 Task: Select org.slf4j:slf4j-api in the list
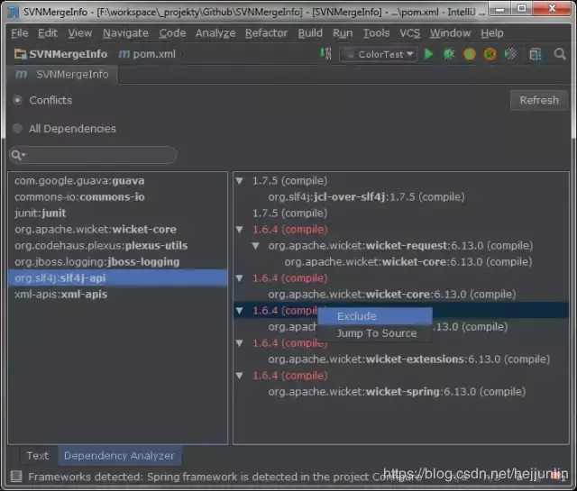pos(118,278)
